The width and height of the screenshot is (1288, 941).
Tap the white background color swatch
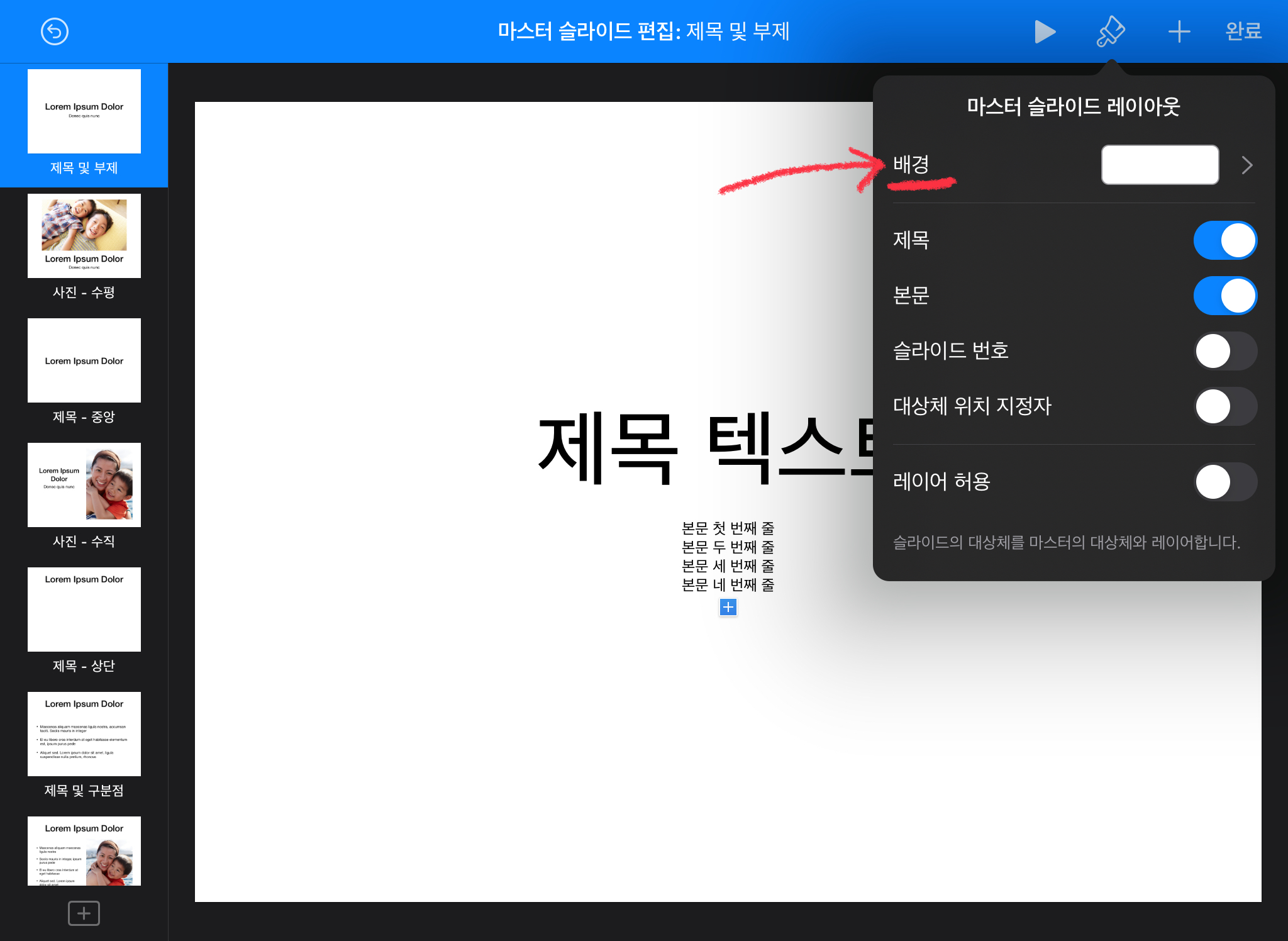[x=1160, y=165]
